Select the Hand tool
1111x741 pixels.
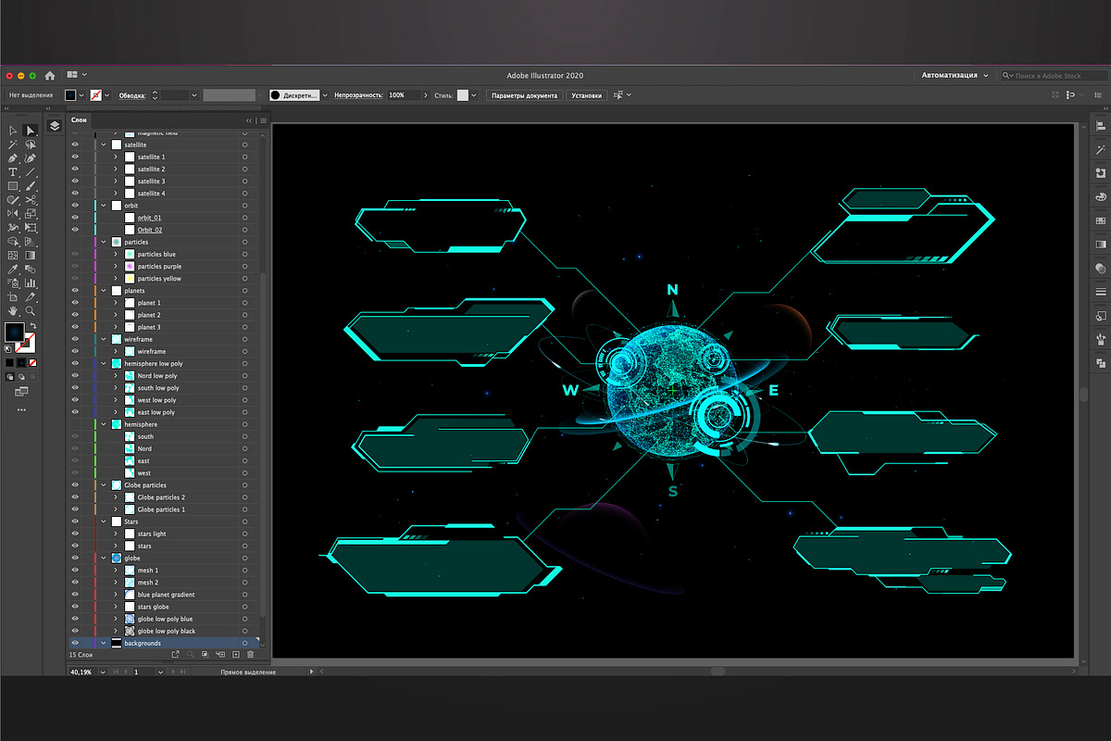pyautogui.click(x=13, y=311)
